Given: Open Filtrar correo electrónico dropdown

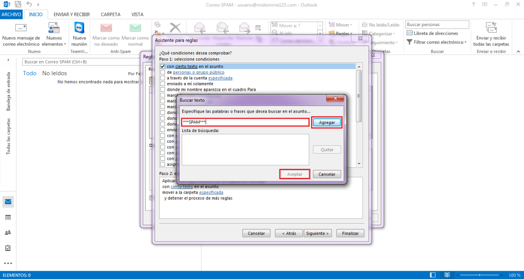Looking at the screenshot, I should pyautogui.click(x=436, y=42).
